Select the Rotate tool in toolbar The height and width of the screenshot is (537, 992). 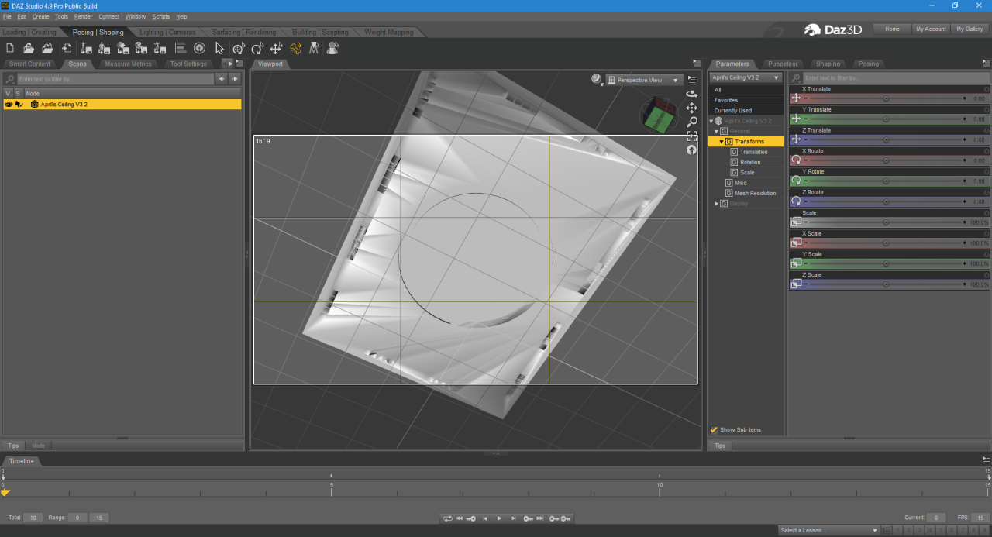(257, 48)
